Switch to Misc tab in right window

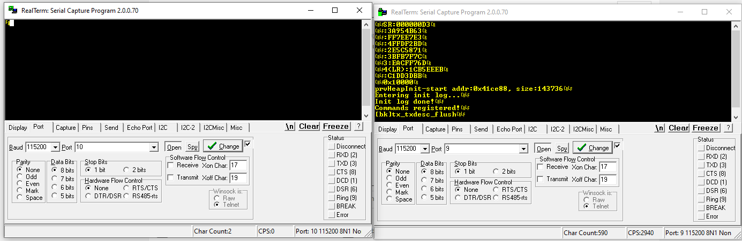606,129
